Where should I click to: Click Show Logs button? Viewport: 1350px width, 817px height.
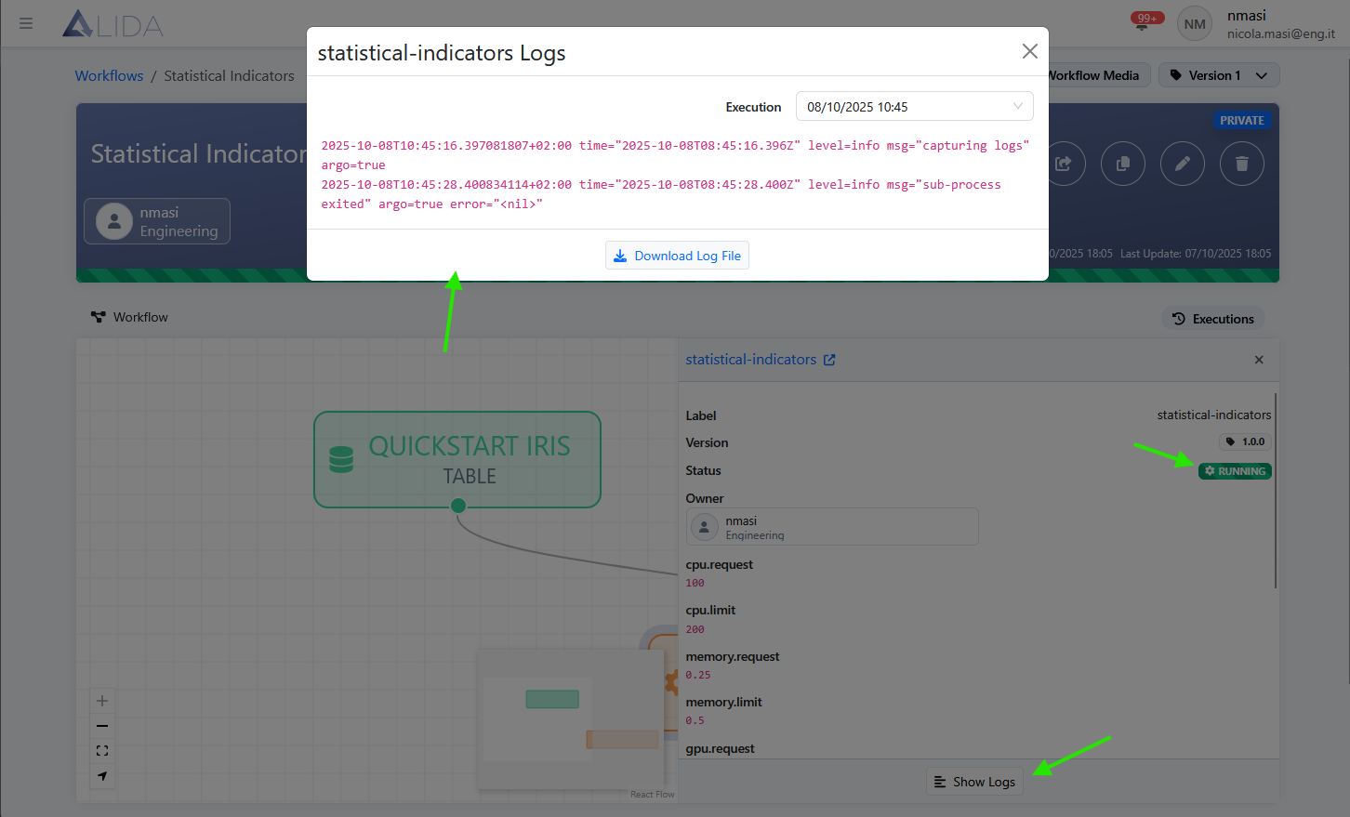tap(974, 782)
